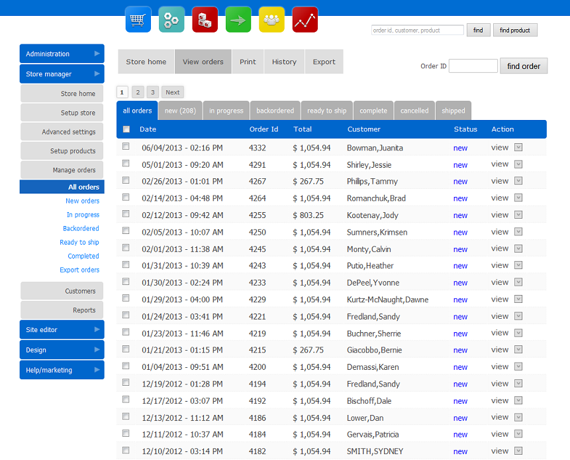This screenshot has width=570, height=460.
Task: Select the new (208) orders tab
Action: (x=180, y=111)
